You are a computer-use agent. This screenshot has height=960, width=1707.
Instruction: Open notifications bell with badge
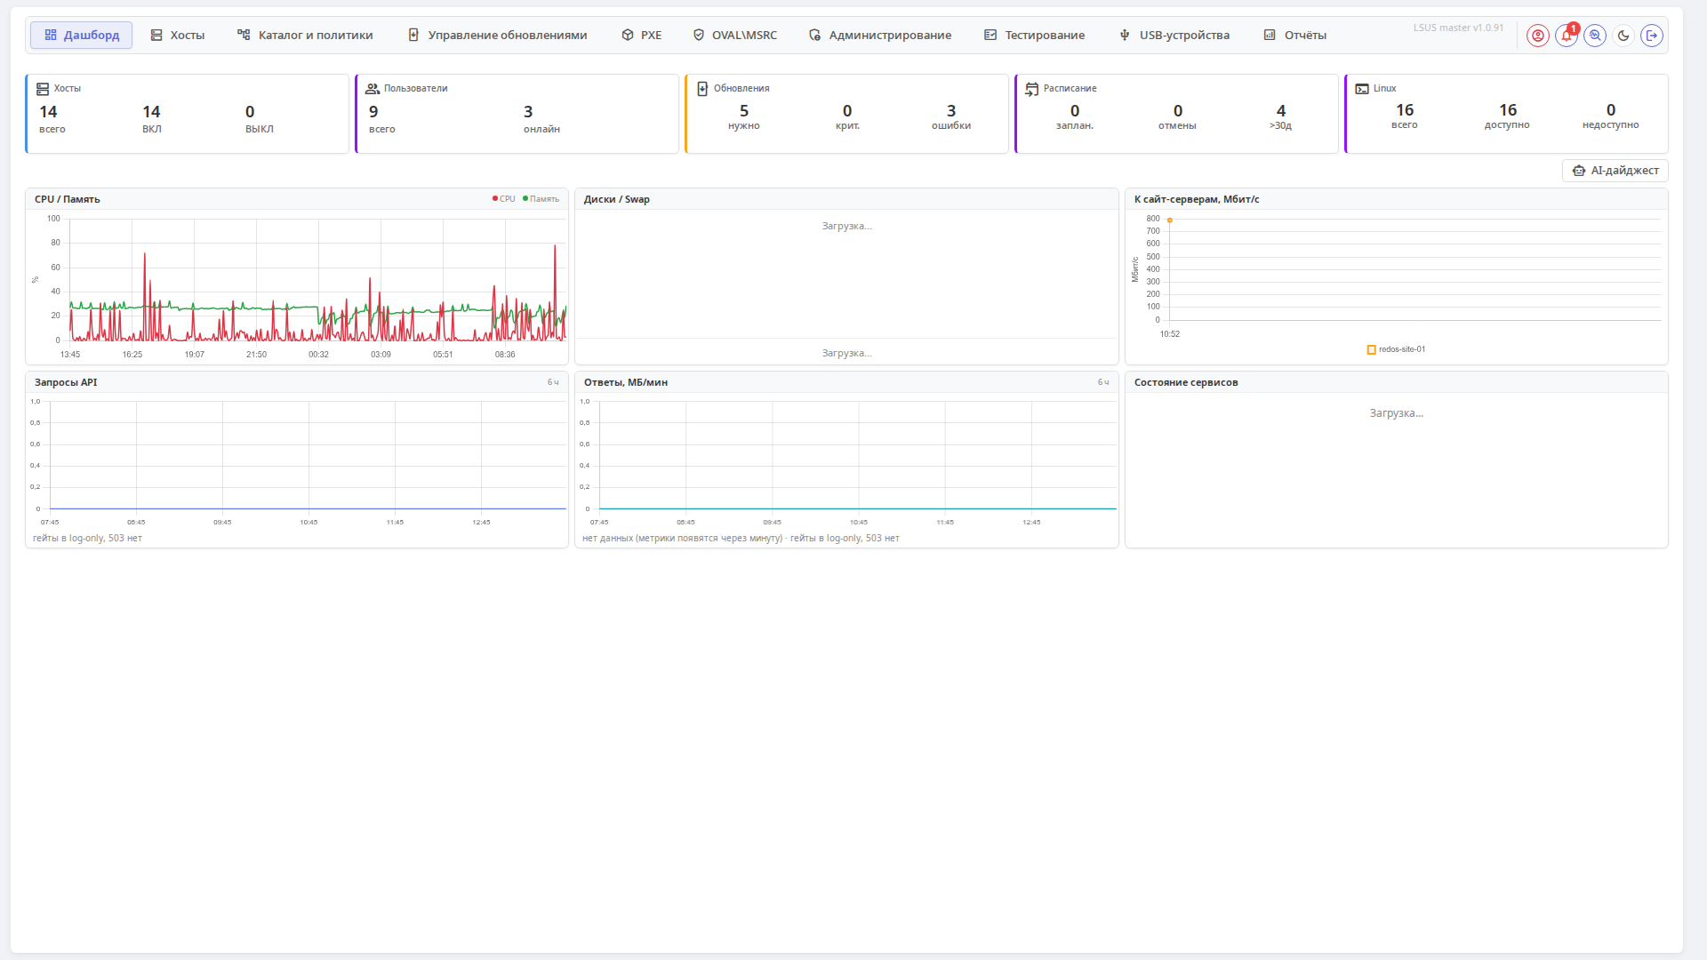(x=1566, y=36)
